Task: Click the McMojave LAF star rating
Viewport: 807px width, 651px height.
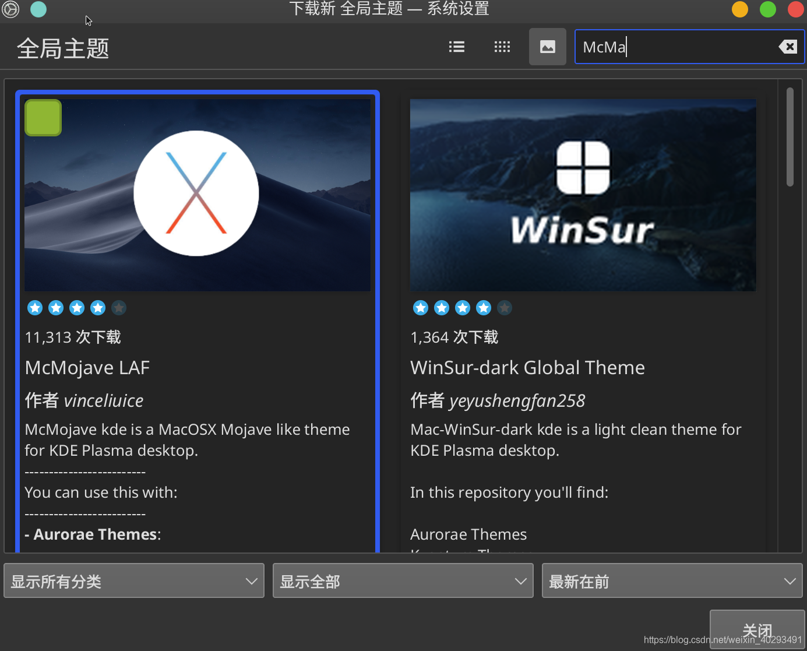Action: (77, 308)
